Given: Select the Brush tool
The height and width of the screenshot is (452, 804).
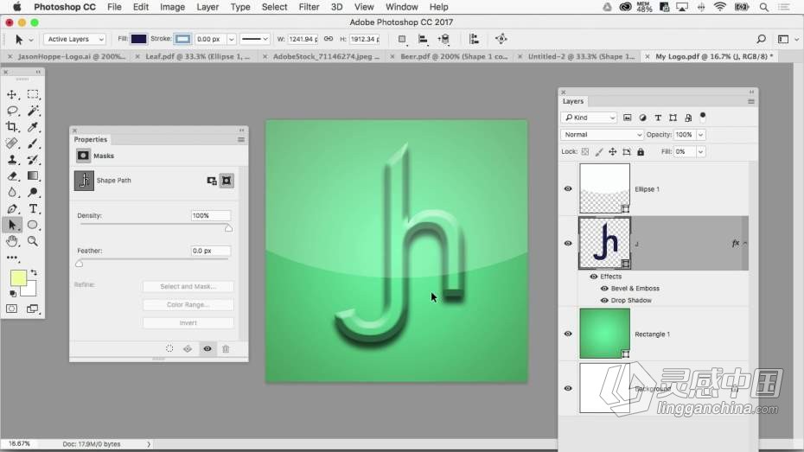Looking at the screenshot, I should tap(33, 143).
